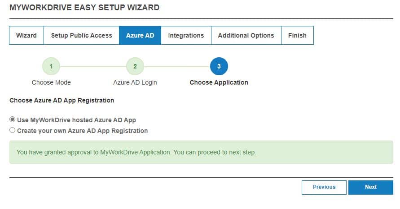Click the Previous button
Viewport: 400px width, 209px height.
pyautogui.click(x=324, y=187)
